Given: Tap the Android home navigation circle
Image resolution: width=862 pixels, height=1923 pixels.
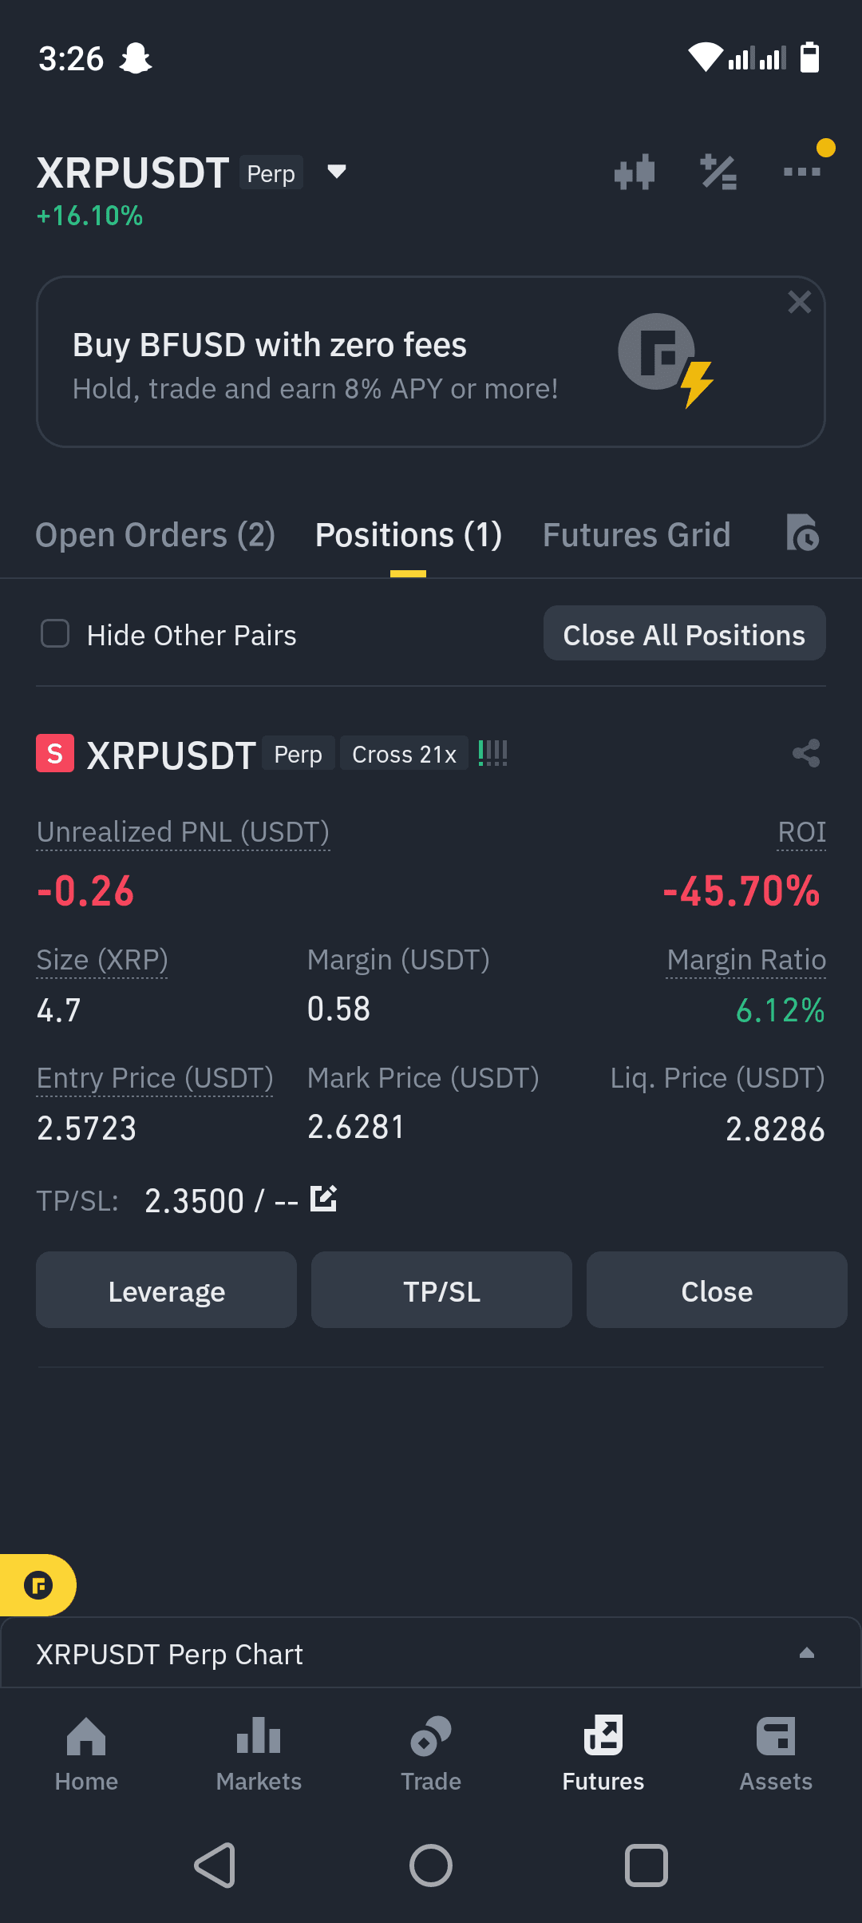Looking at the screenshot, I should click(431, 1866).
